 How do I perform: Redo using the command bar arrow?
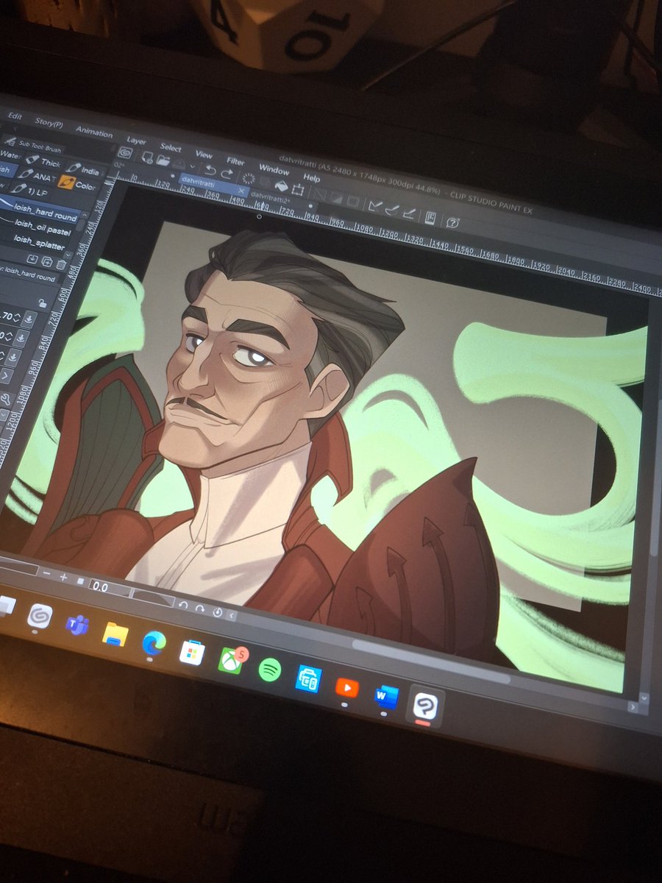(227, 173)
